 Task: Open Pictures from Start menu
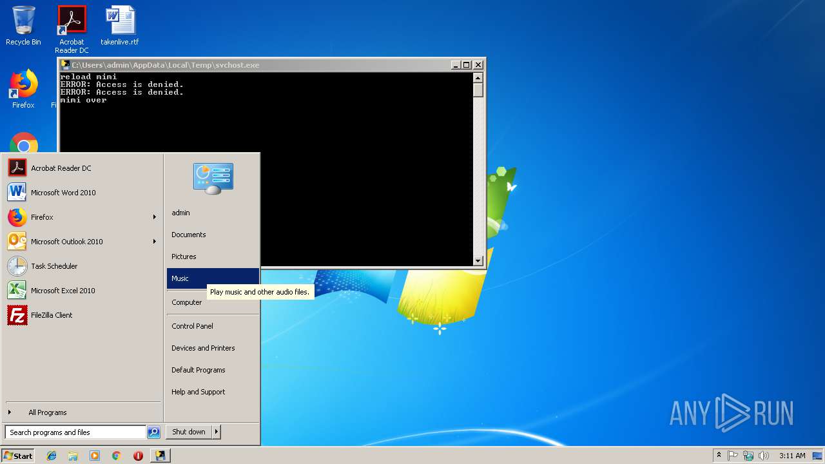click(213, 256)
